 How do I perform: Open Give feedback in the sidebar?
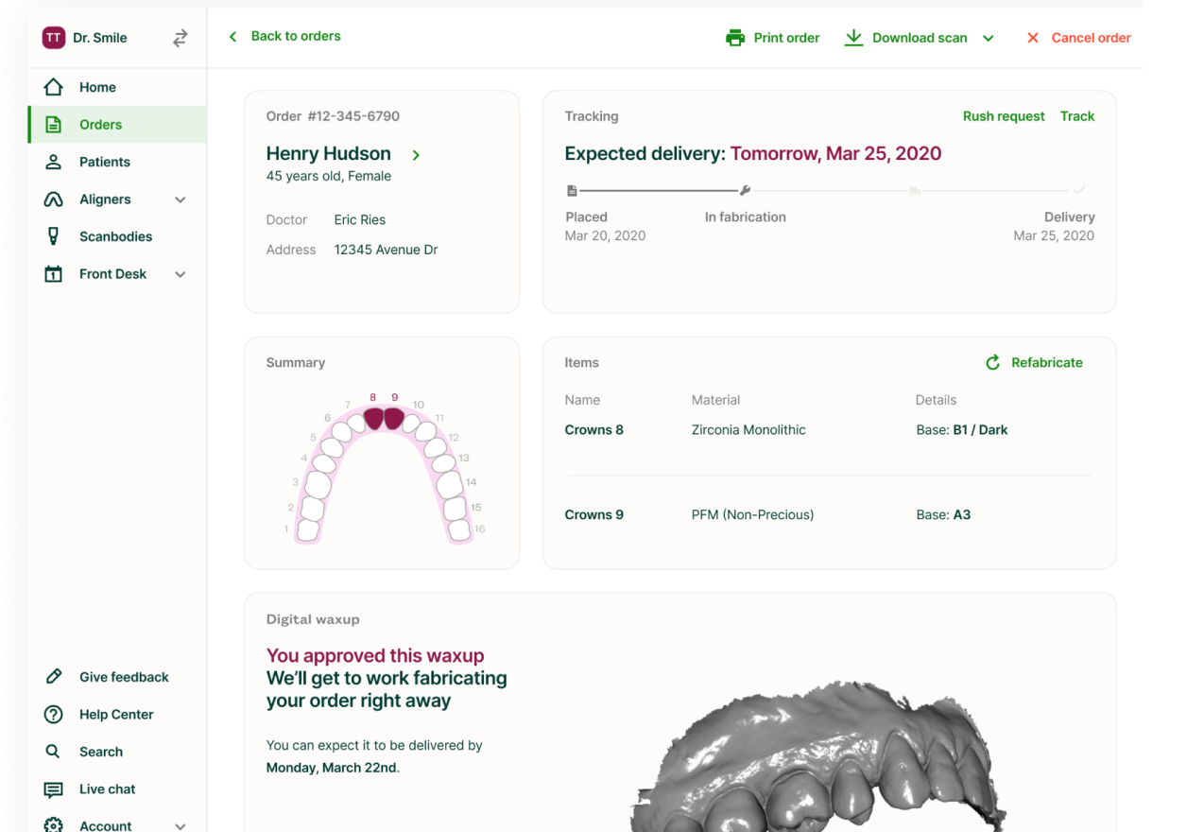[117, 677]
